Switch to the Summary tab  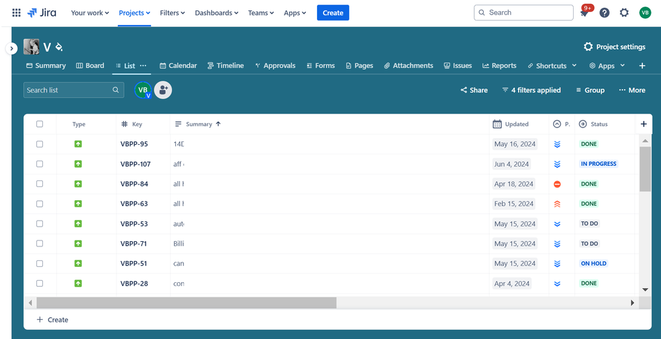(x=46, y=65)
